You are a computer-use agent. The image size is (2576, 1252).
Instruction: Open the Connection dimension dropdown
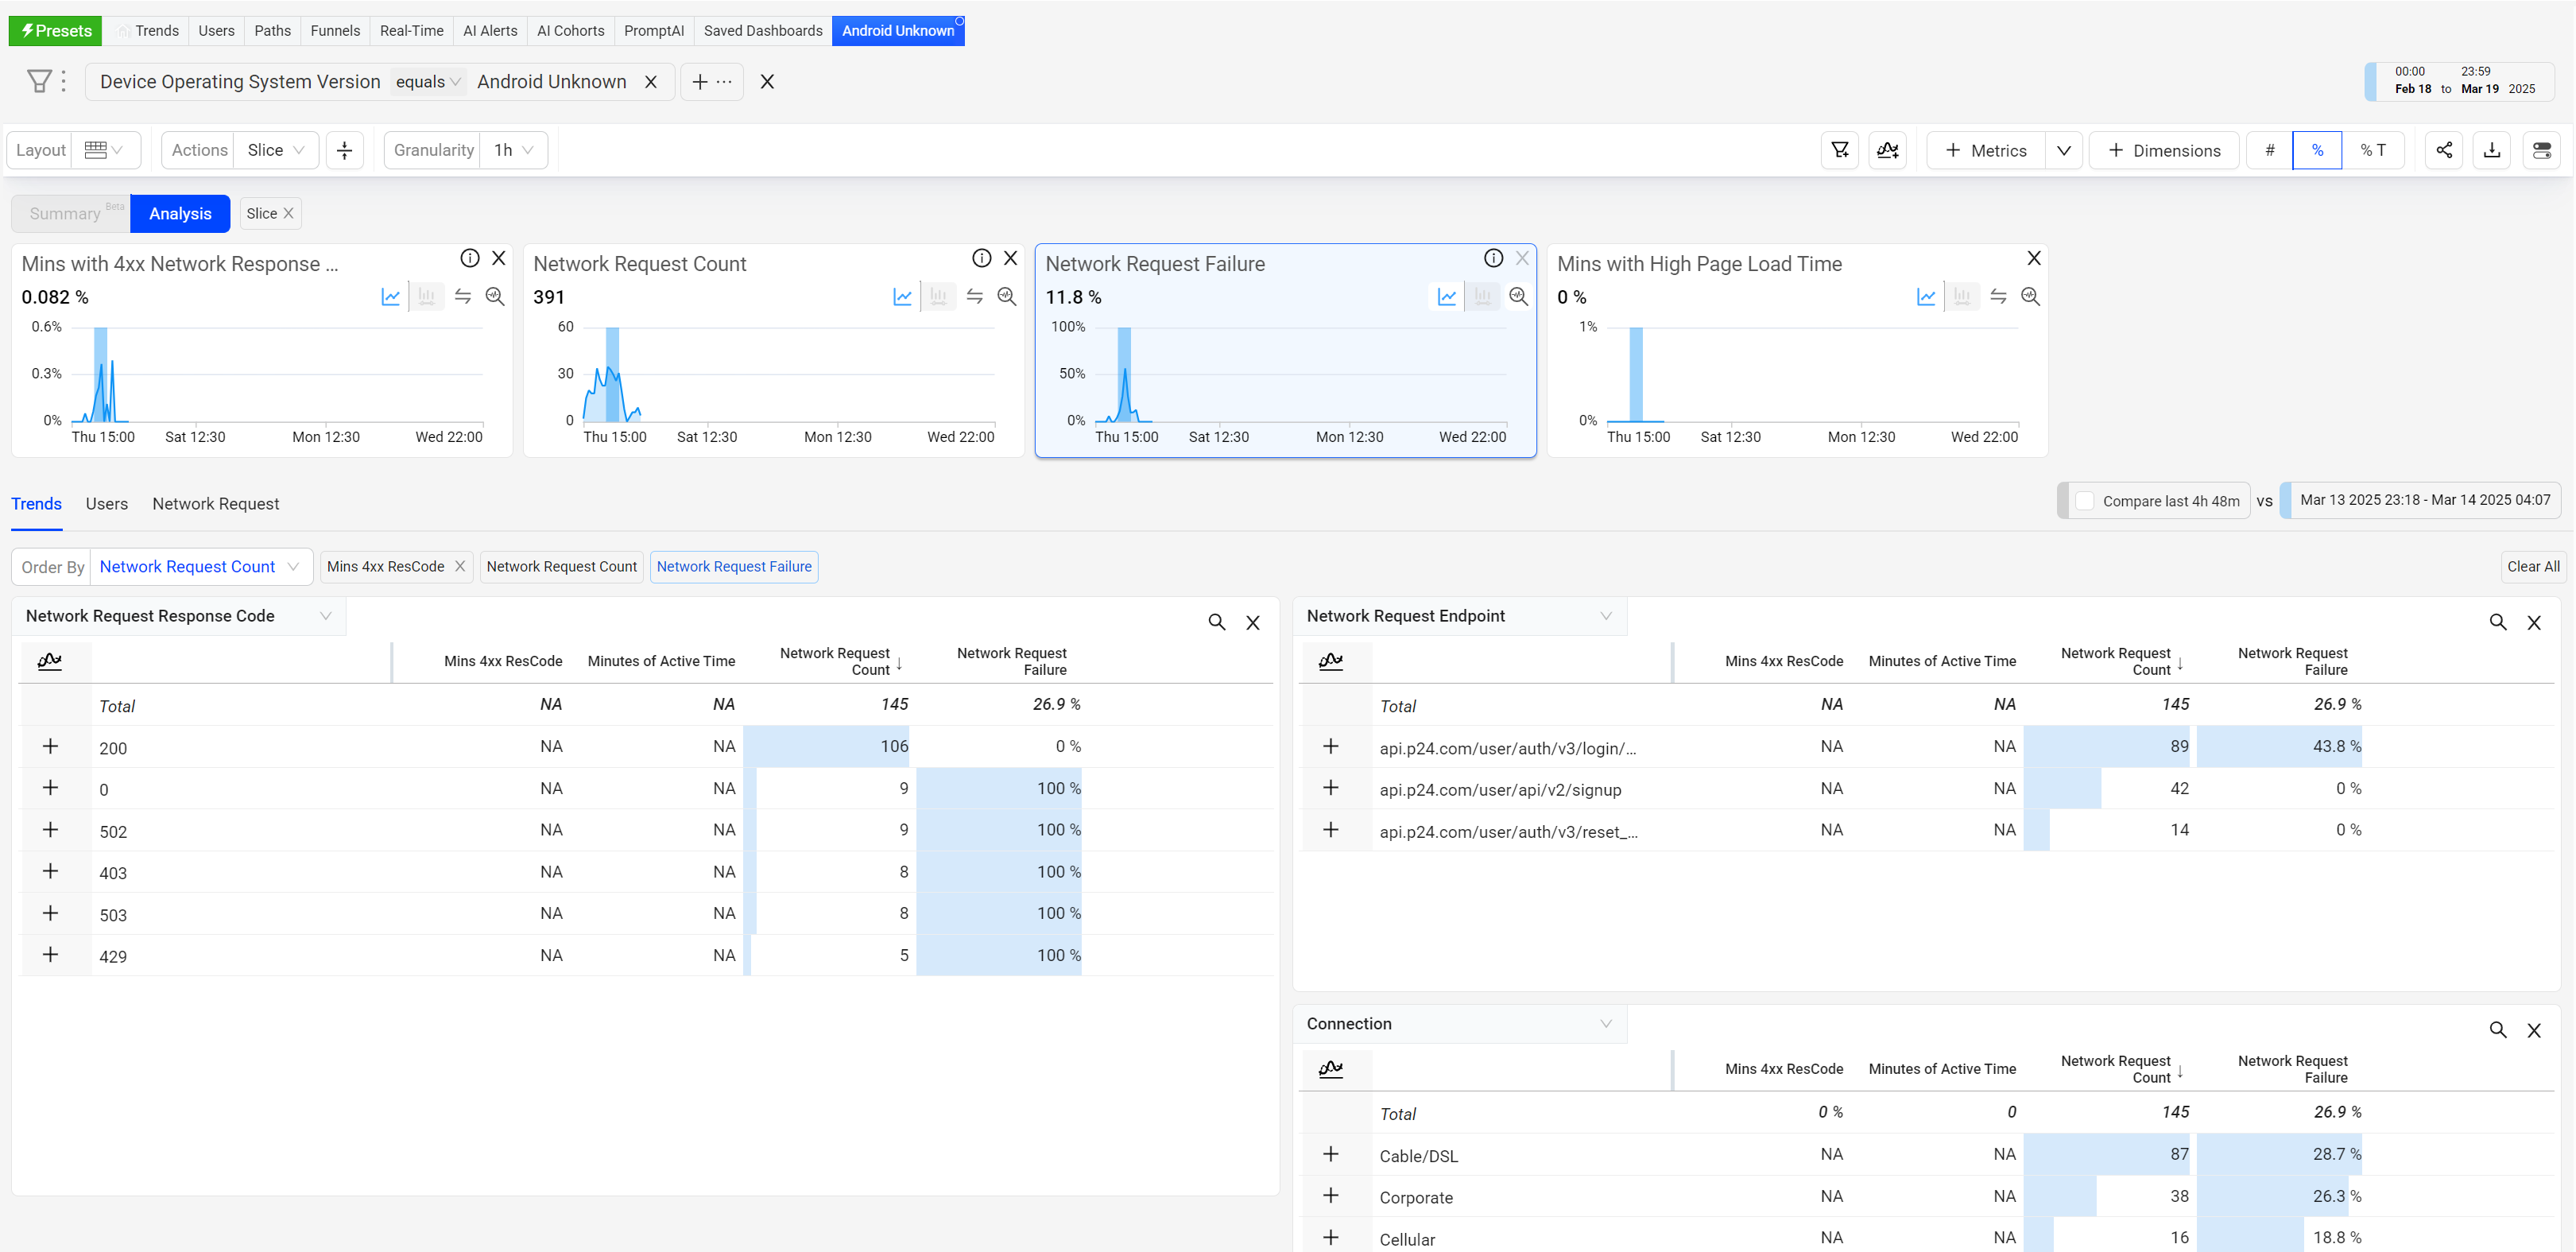pyautogui.click(x=1460, y=1024)
